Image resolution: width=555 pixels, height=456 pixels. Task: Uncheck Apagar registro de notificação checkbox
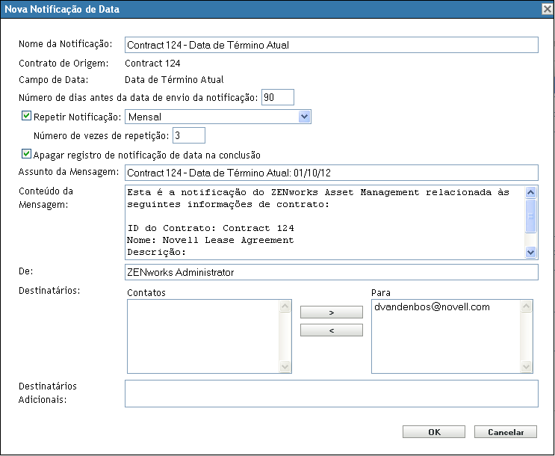click(27, 154)
